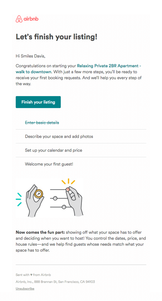Screen dimensions: 162x301
Task: Click the Hi Smiles Davis greeting
Action: pyautogui.click(x=31, y=56)
